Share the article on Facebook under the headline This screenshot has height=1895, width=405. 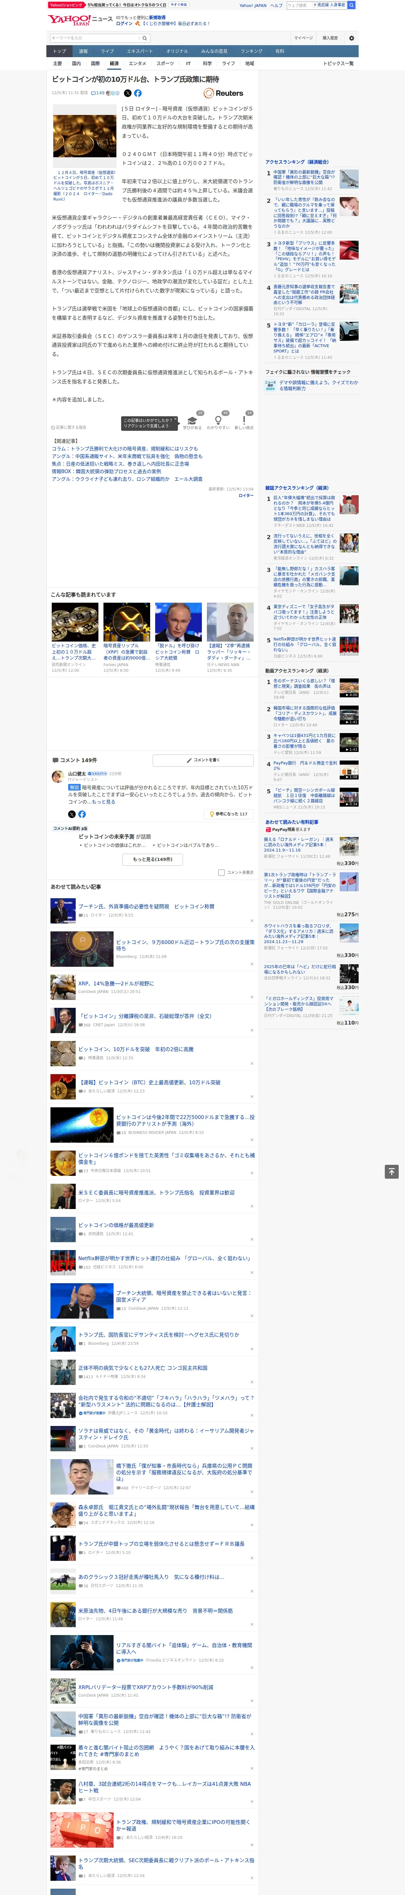(138, 93)
